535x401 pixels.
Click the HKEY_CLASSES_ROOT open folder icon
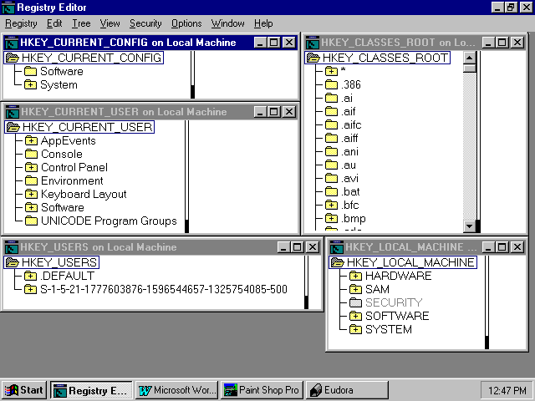(313, 58)
